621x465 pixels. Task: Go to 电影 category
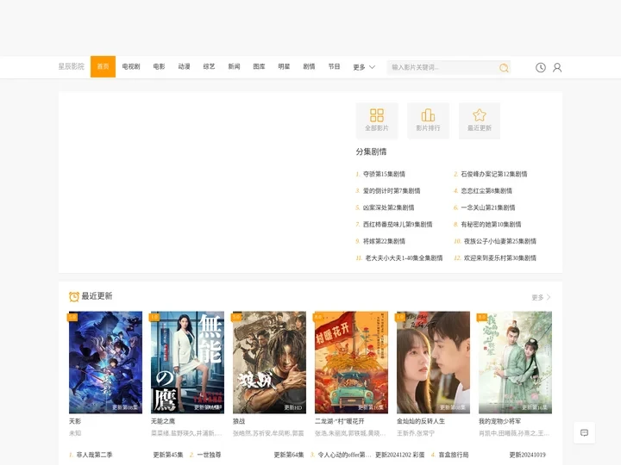coord(159,66)
